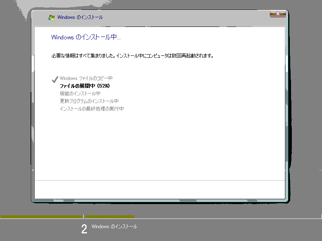Click the active step ファイルの展開中 (52%)

(x=85, y=86)
